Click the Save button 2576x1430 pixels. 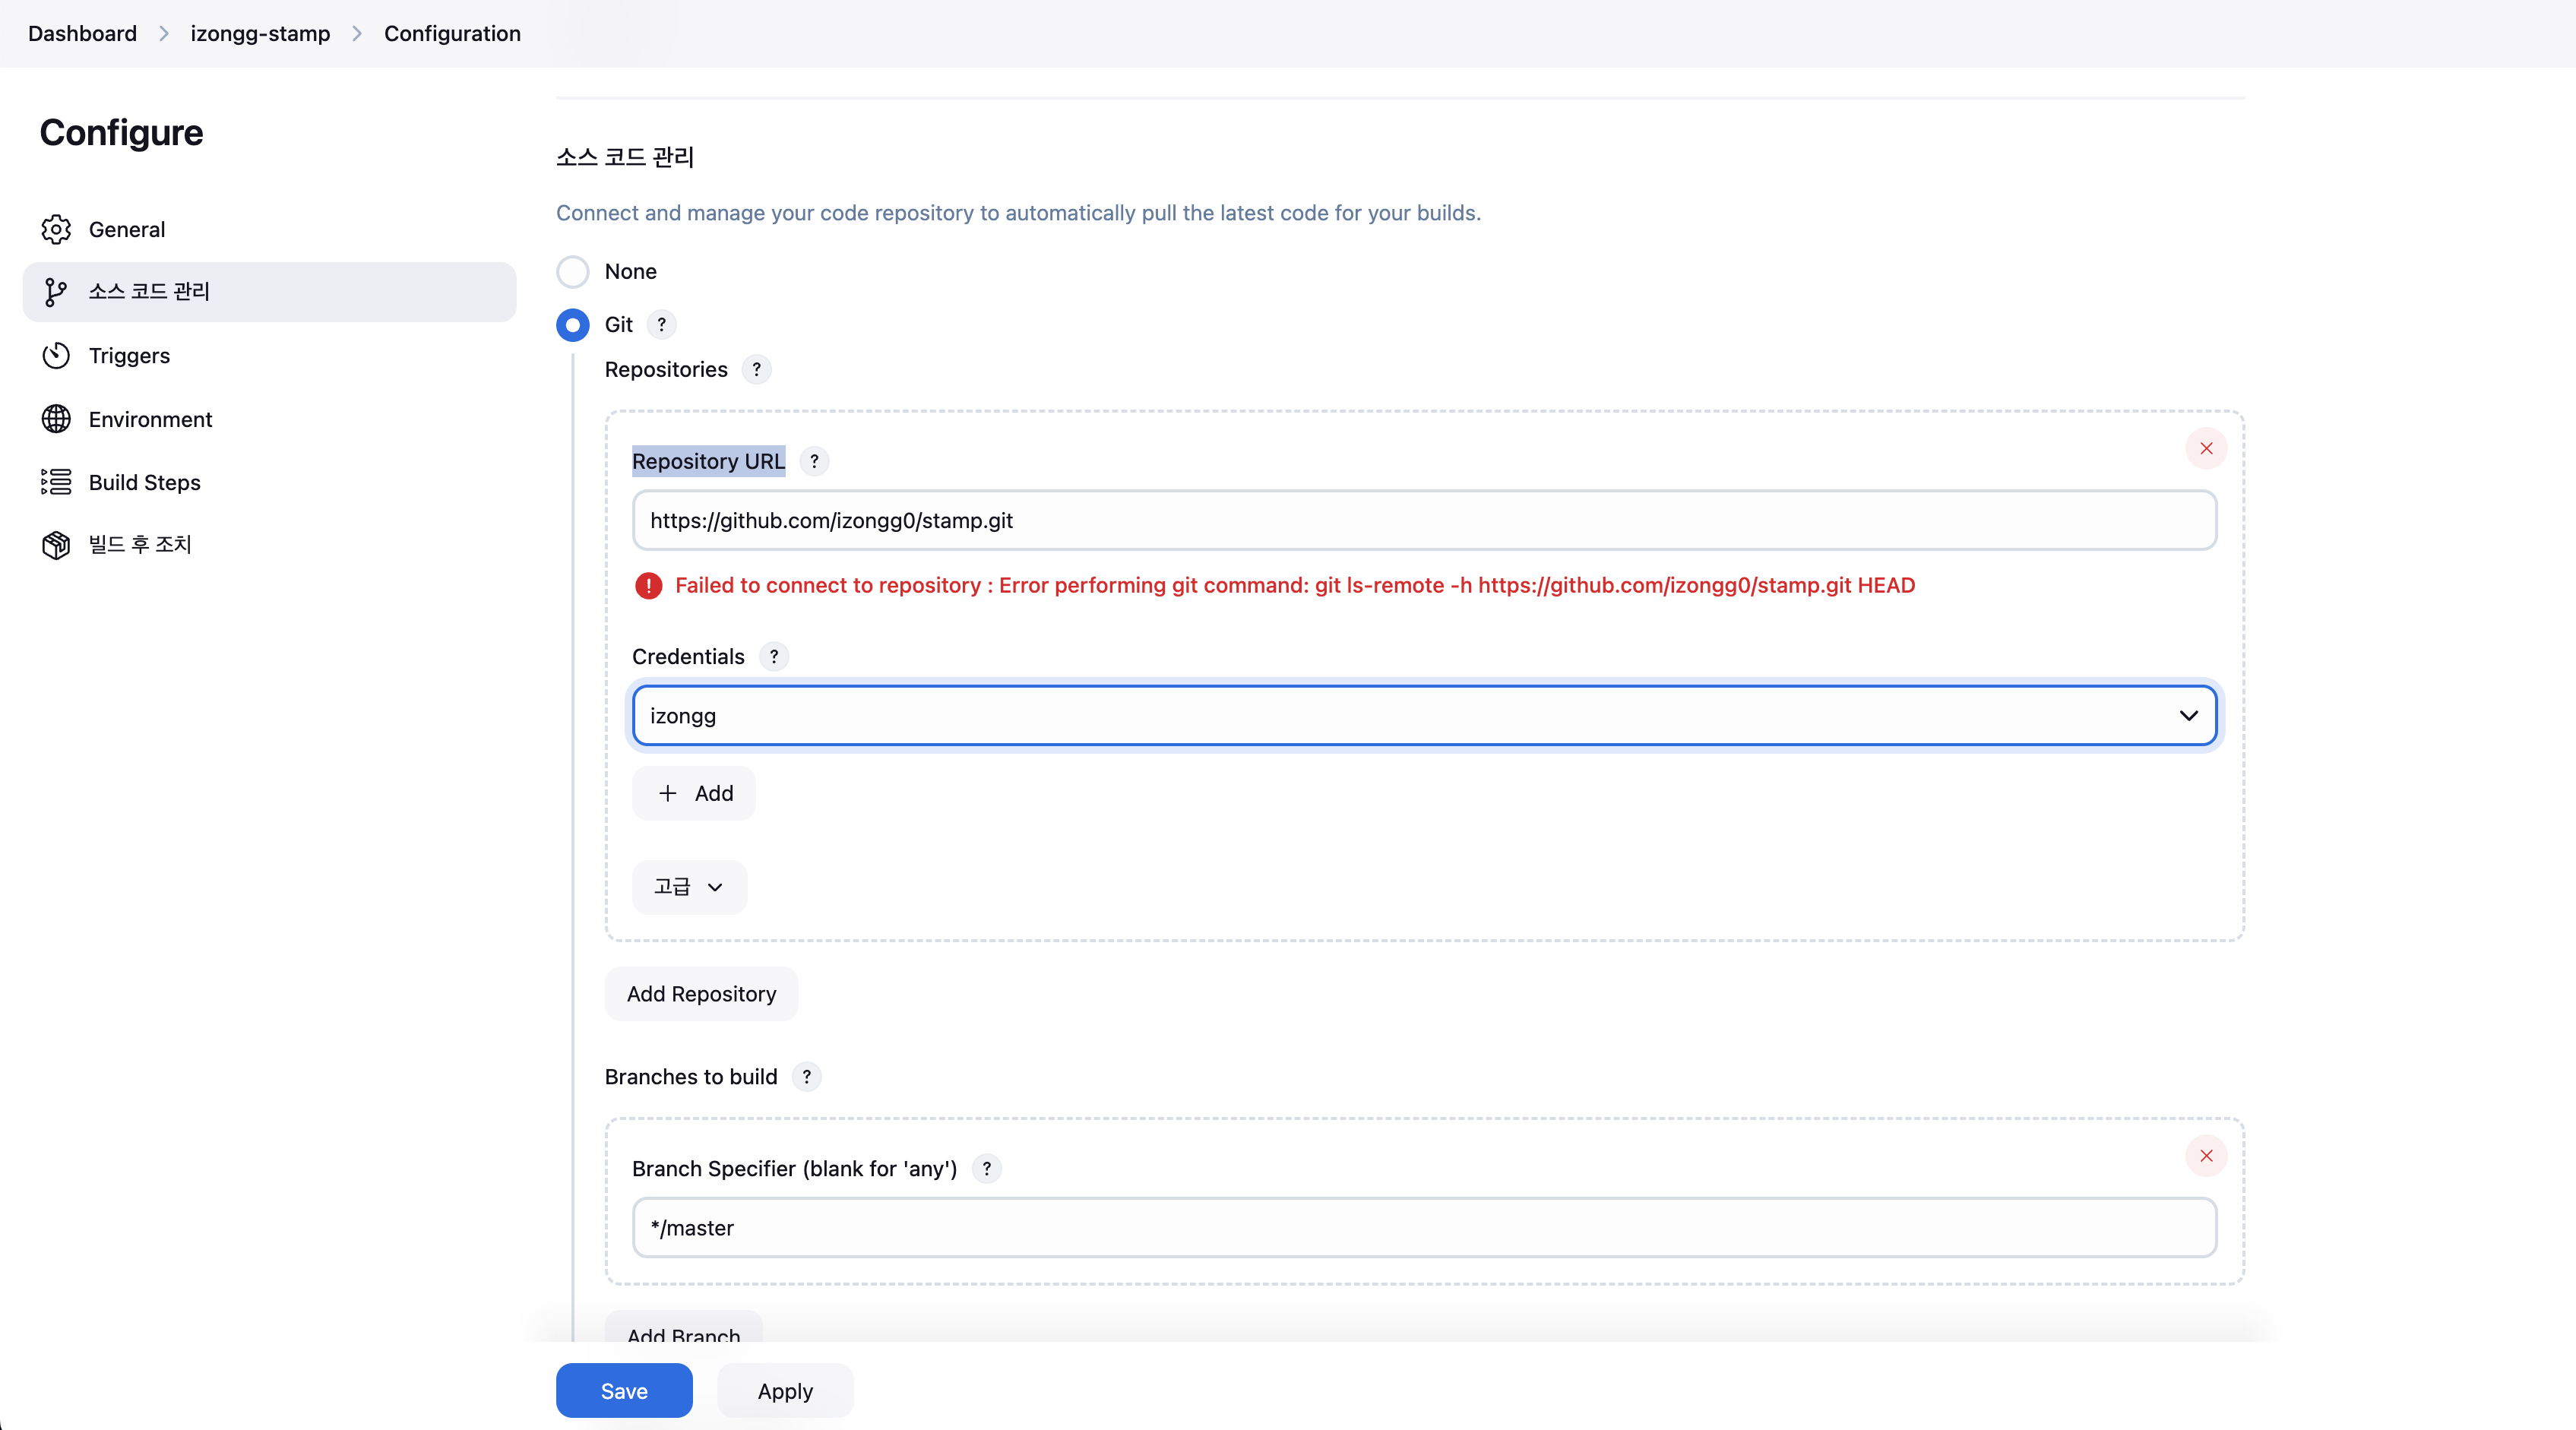(x=623, y=1390)
